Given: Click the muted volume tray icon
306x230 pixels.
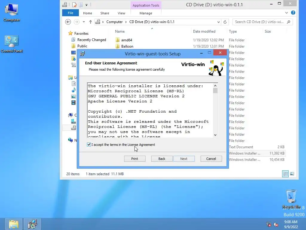Looking at the screenshot, I should pos(276,224).
